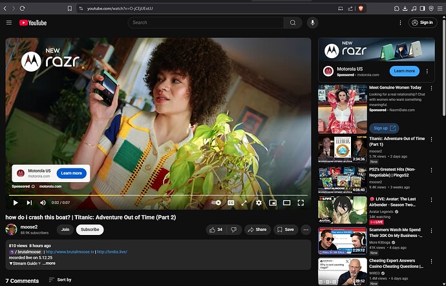Expand description with ...more
Viewport: 446px width, 286px height.
pyautogui.click(x=49, y=263)
